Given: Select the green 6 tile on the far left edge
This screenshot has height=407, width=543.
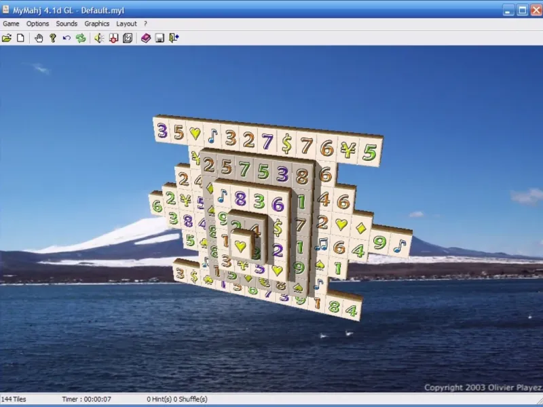Looking at the screenshot, I should (157, 206).
